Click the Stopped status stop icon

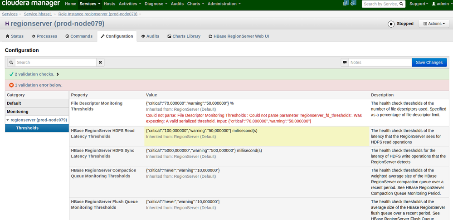(x=391, y=24)
